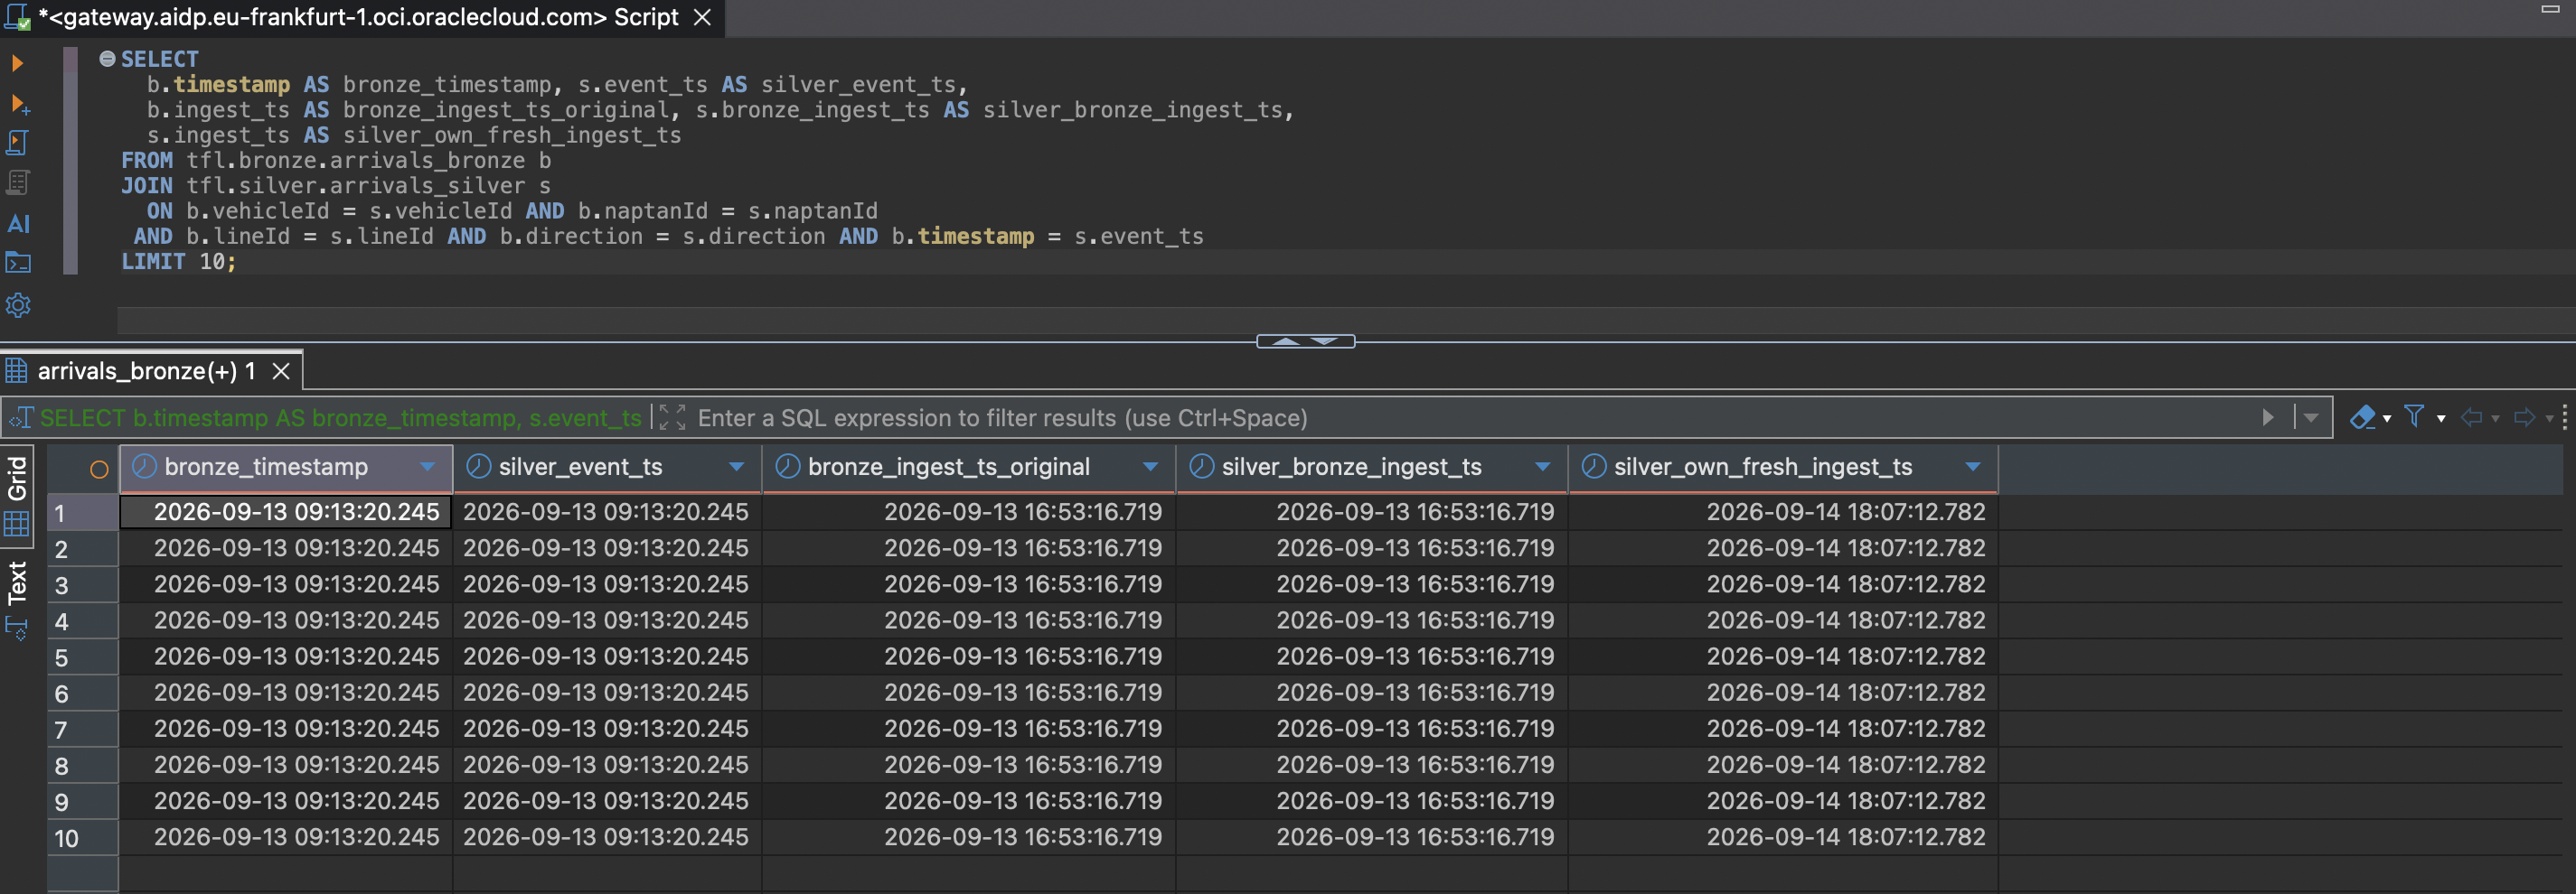Click silver_event_ts cell in row 3
The width and height of the screenshot is (2576, 894).
(x=607, y=584)
